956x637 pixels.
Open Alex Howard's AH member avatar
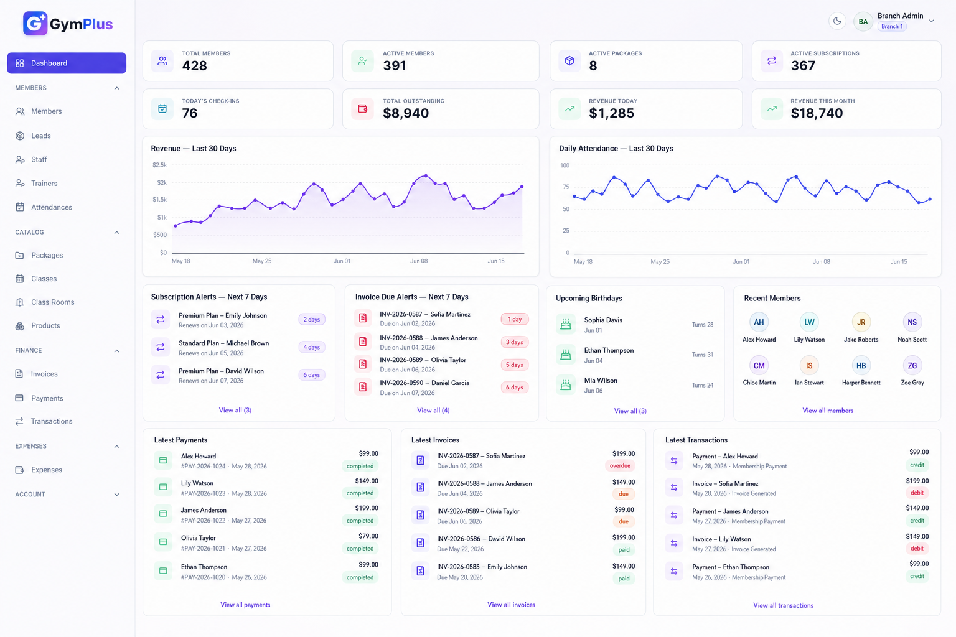pos(759,322)
